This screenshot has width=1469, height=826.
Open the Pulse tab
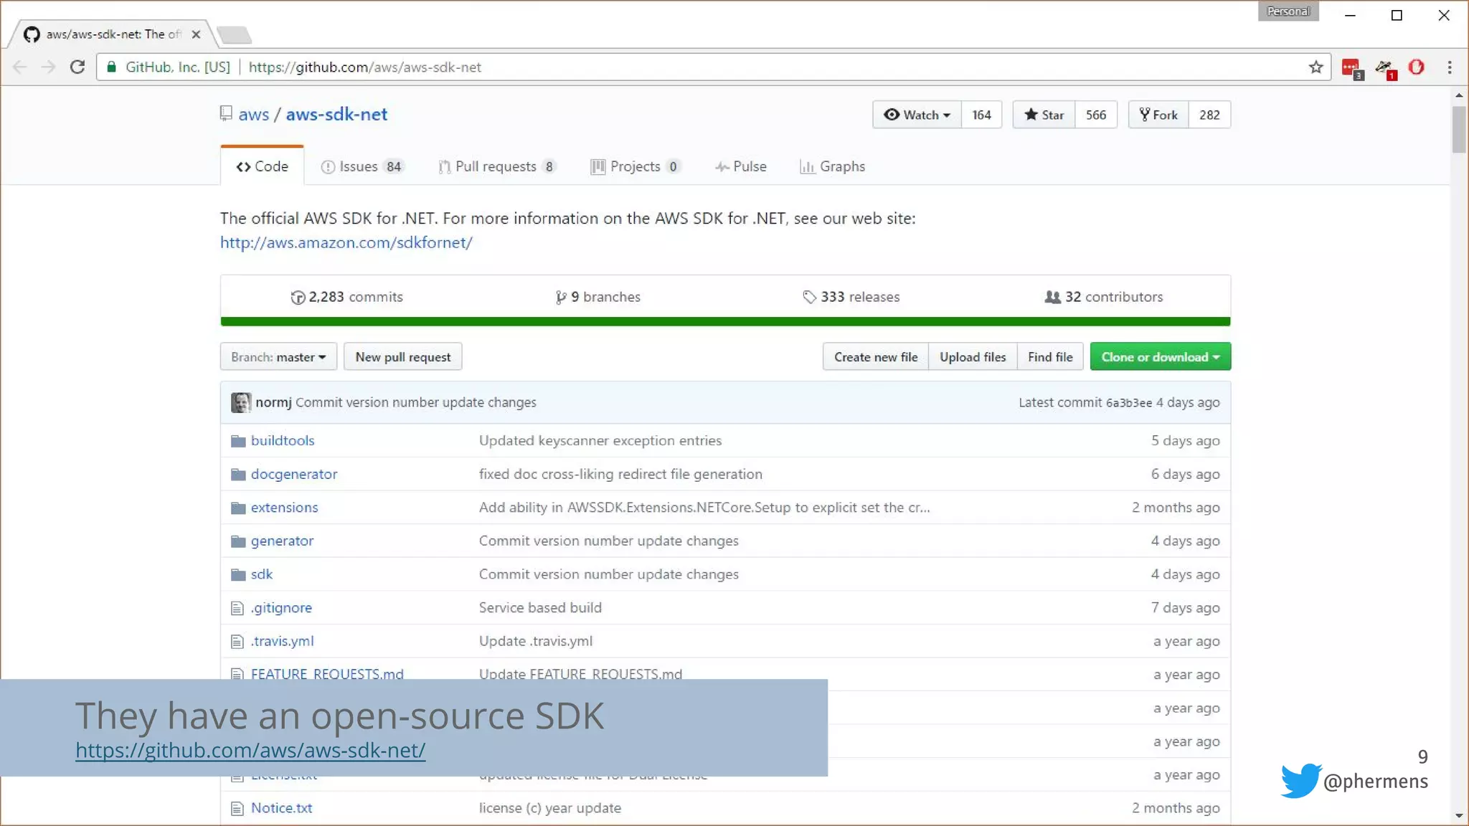coord(740,166)
